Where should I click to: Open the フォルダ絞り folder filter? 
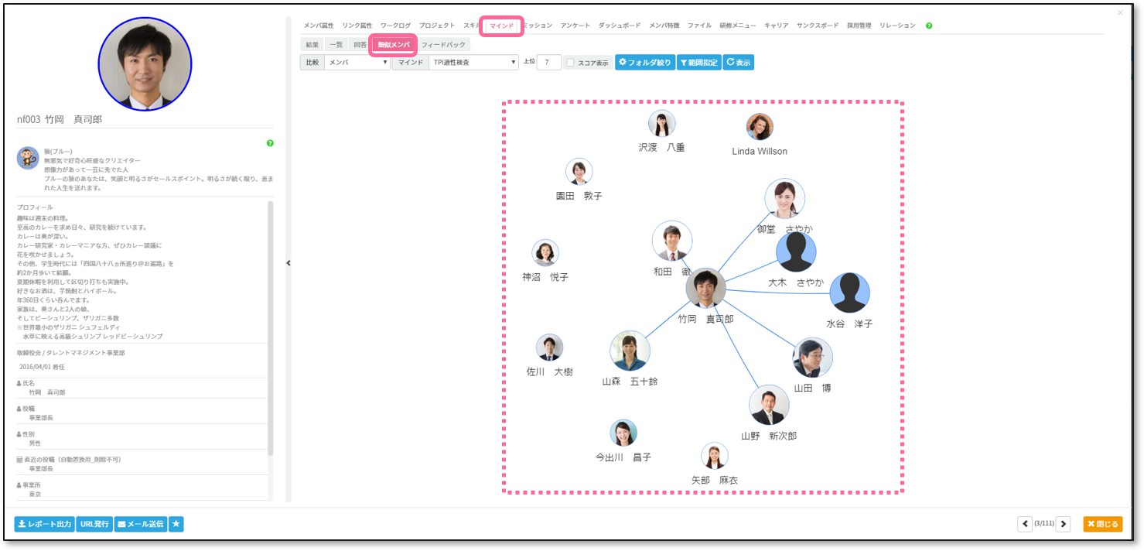point(645,63)
